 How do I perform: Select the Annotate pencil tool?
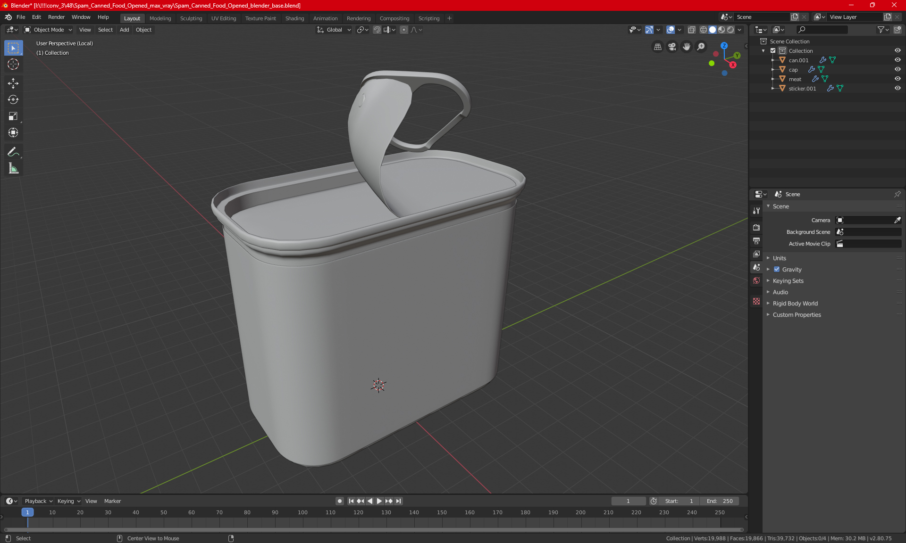click(x=13, y=152)
